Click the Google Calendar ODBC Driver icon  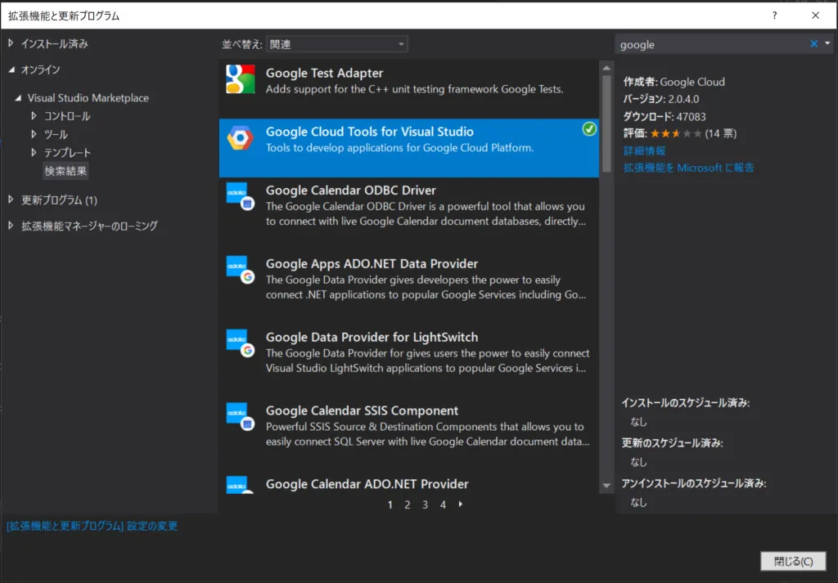click(x=240, y=196)
